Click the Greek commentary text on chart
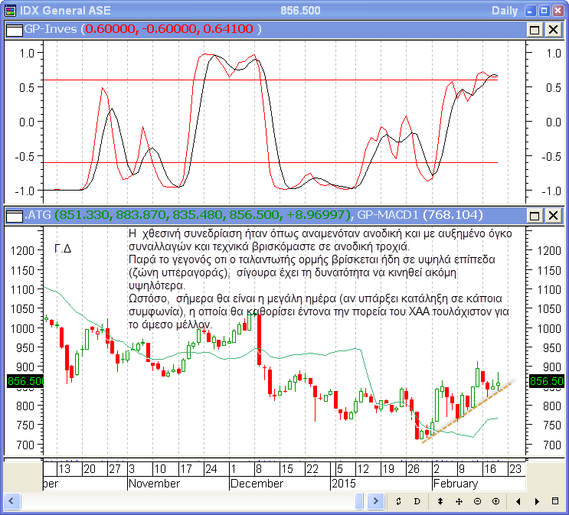This screenshot has height=515, width=569. click(320, 279)
